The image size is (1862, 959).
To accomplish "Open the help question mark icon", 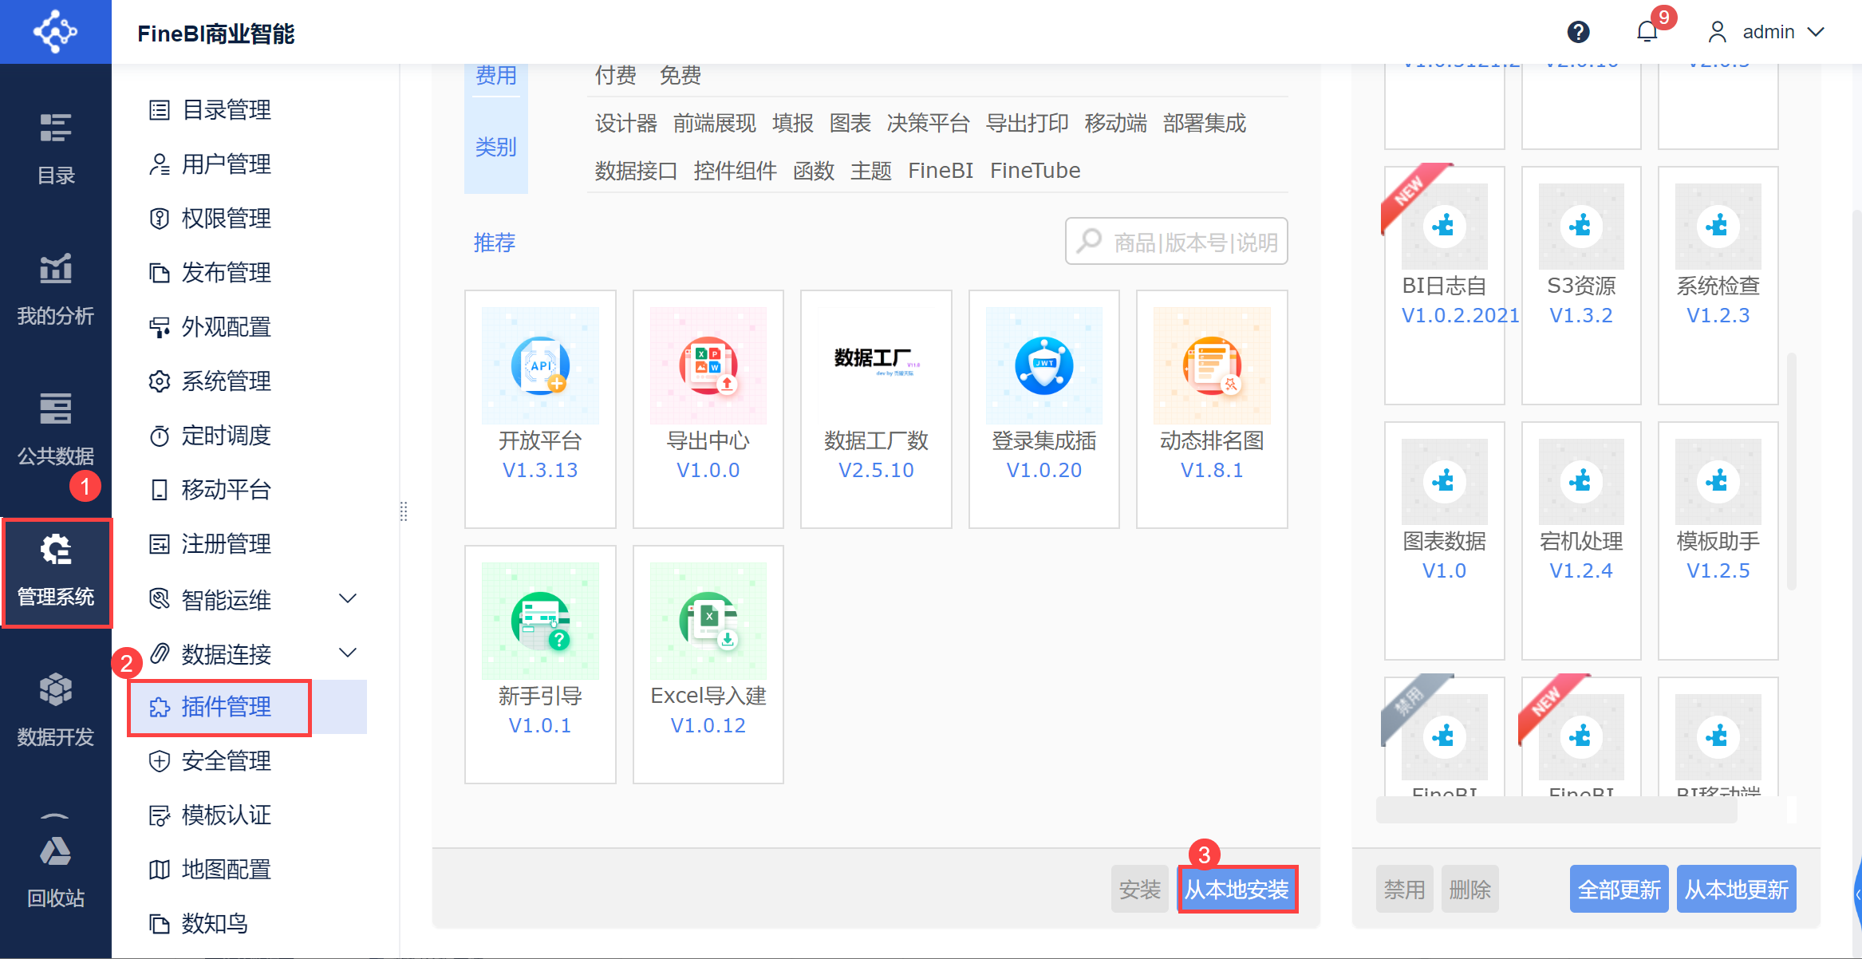I will 1578,32.
